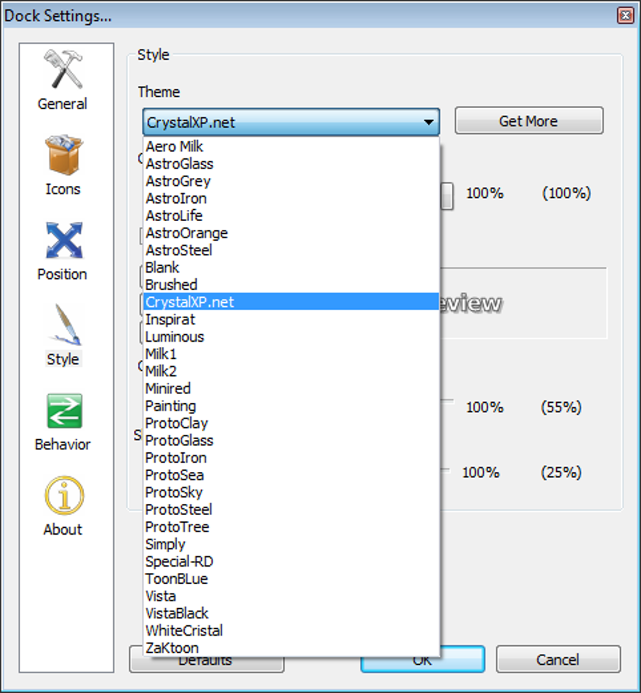
Task: Select the Style paintbrush icon
Action: coord(63,325)
